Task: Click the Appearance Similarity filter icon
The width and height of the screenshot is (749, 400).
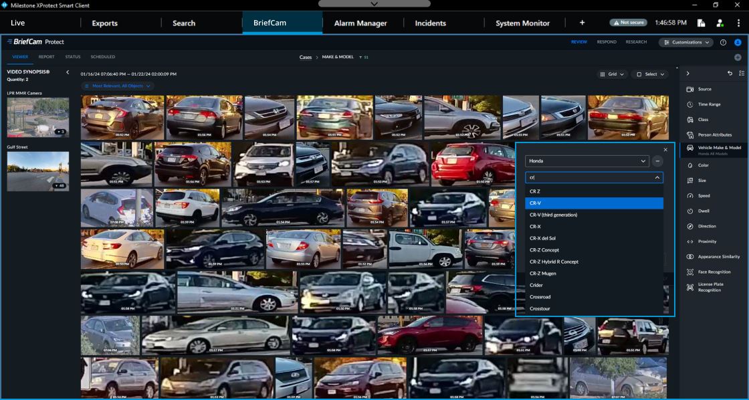Action: pyautogui.click(x=690, y=257)
